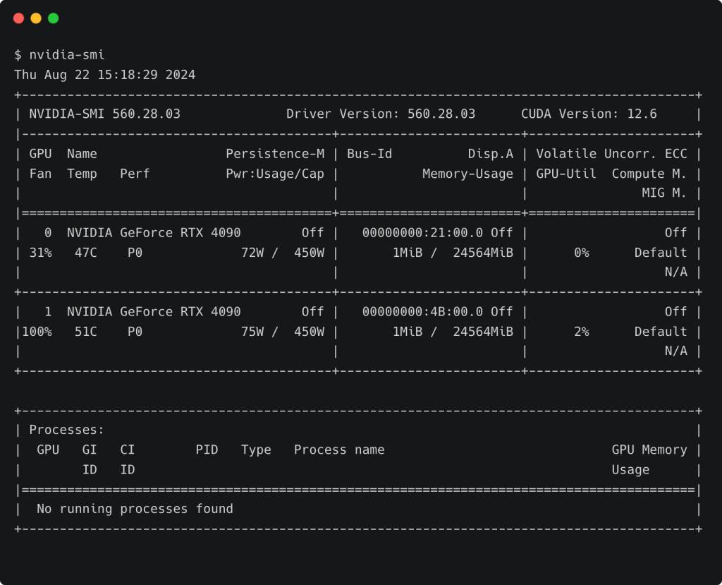Select the "No running processes found" message
The width and height of the screenshot is (722, 585).
click(x=135, y=509)
